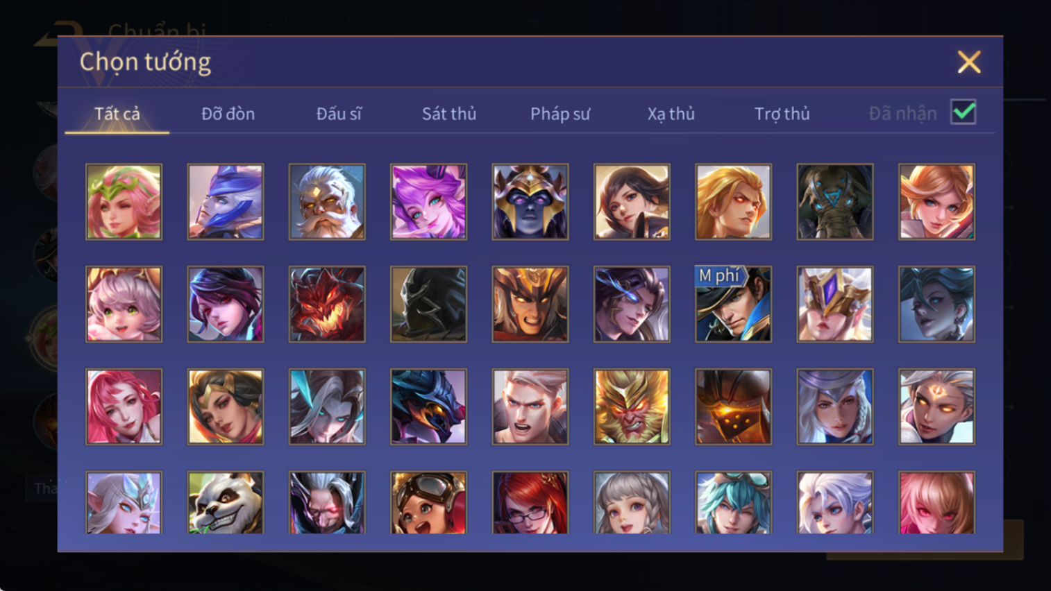Filter by 'Xạ thủ' tab

pyautogui.click(x=671, y=114)
